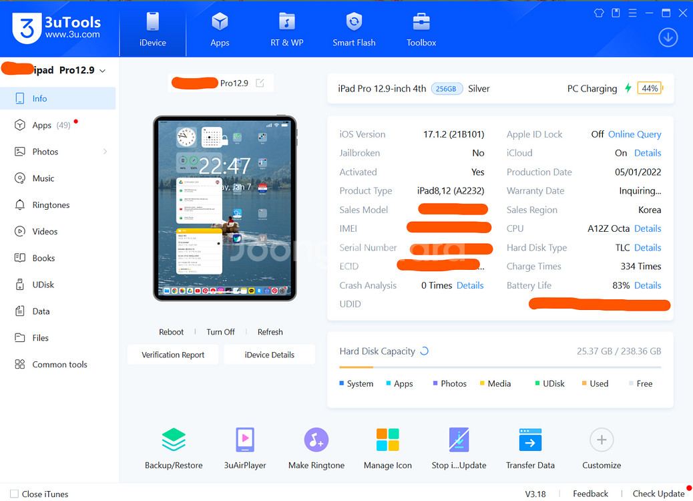Image resolution: width=693 pixels, height=501 pixels.
Task: Click the iOS version value 17.1.2 (21B101)
Action: pyautogui.click(x=454, y=134)
